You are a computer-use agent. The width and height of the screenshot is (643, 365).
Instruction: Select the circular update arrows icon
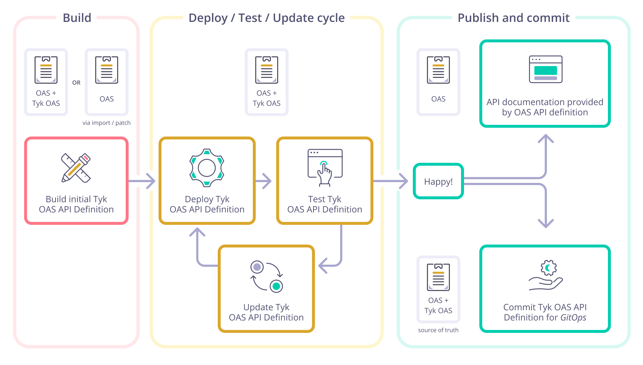[x=266, y=276]
